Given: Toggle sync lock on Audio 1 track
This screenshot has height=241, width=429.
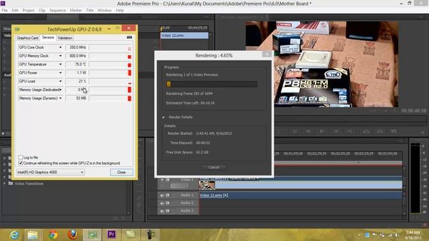Looking at the screenshot, I should pyautogui.click(x=168, y=195).
